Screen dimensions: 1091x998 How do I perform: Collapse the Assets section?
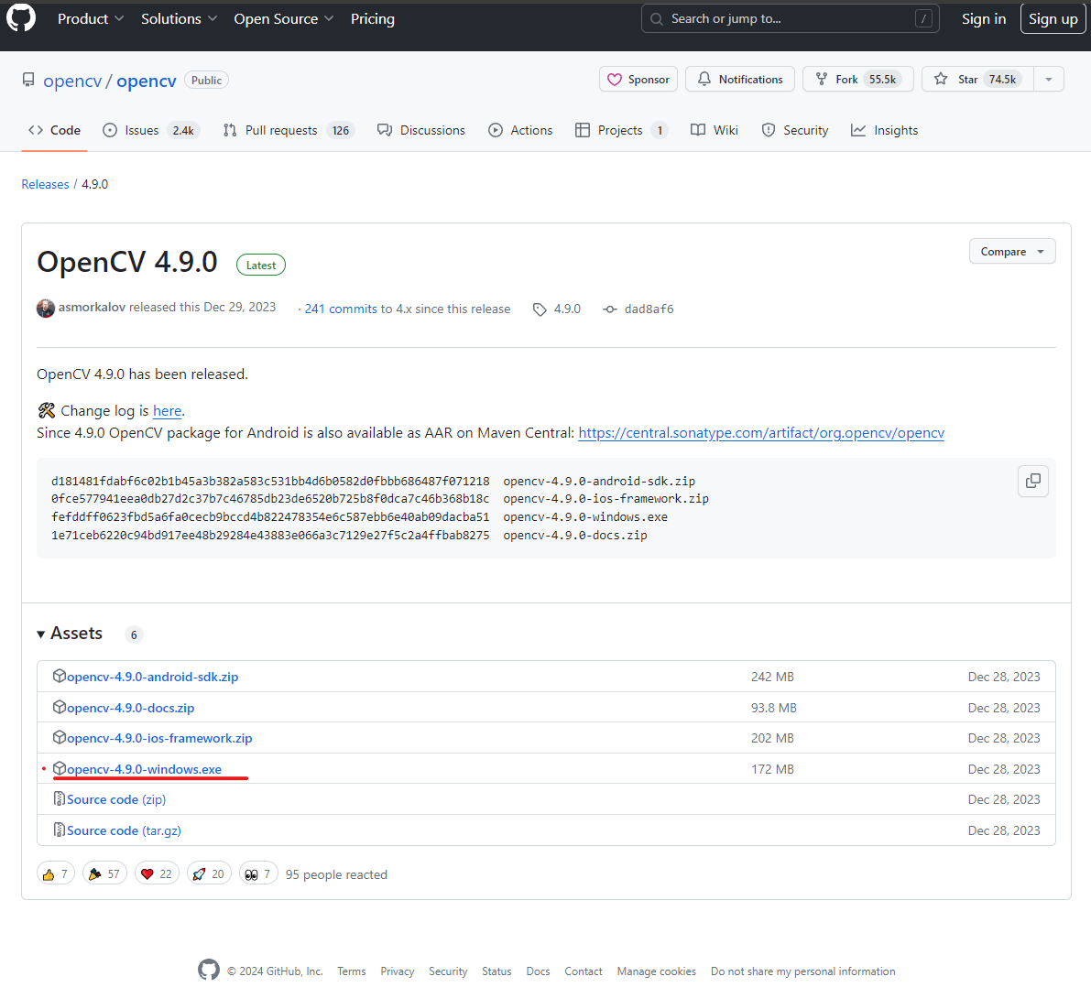[71, 634]
